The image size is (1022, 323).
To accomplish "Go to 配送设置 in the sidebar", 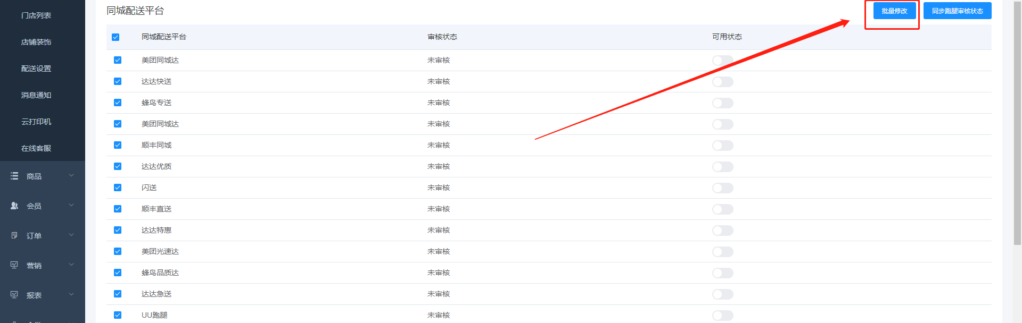I will pos(36,69).
